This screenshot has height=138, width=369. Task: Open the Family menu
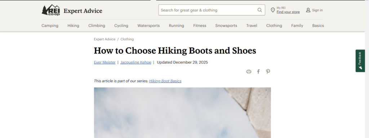297,26
